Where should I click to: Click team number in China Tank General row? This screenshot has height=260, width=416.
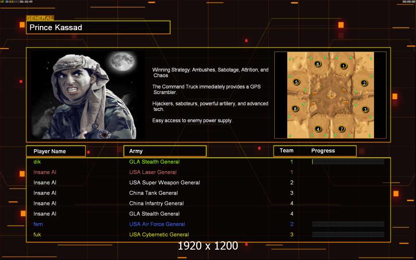[x=292, y=193]
